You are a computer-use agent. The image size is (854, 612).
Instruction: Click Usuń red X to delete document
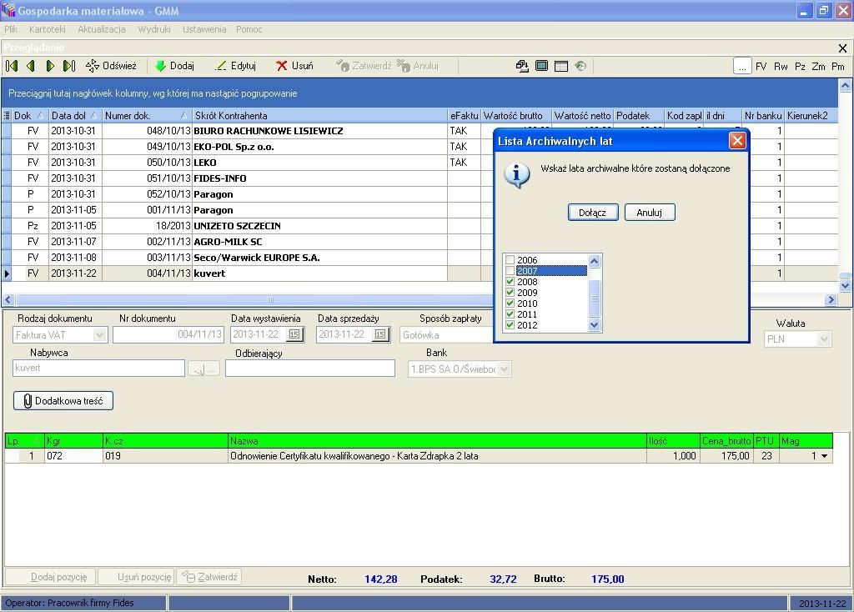(282, 66)
